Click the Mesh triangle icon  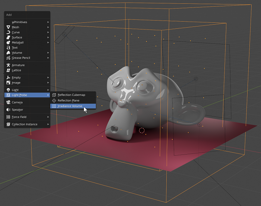pyautogui.click(x=8, y=27)
